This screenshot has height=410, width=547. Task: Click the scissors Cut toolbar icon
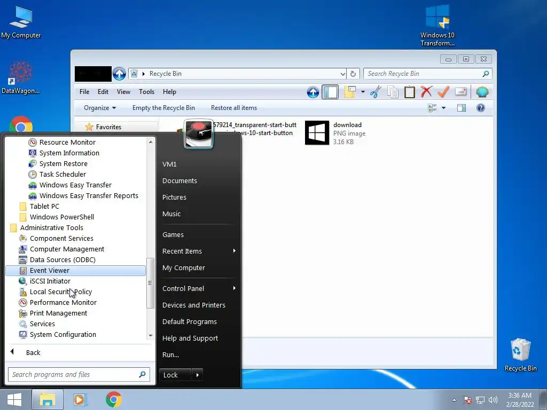pyautogui.click(x=376, y=92)
